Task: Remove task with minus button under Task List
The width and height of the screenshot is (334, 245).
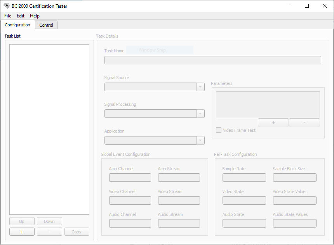Action: [x=49, y=232]
